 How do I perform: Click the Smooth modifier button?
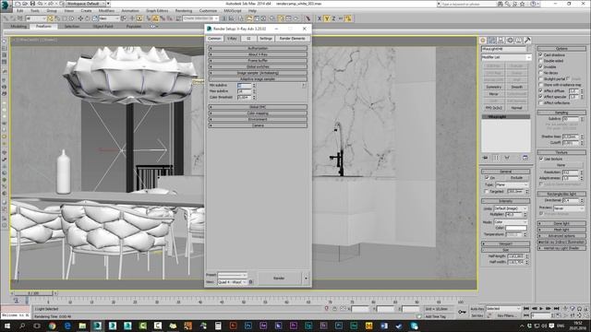(517, 87)
